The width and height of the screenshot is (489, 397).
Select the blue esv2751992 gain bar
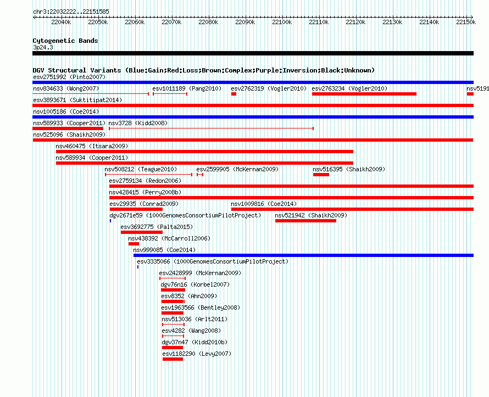253,82
